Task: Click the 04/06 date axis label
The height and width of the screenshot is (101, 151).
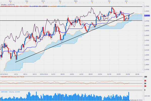Action: (128, 74)
